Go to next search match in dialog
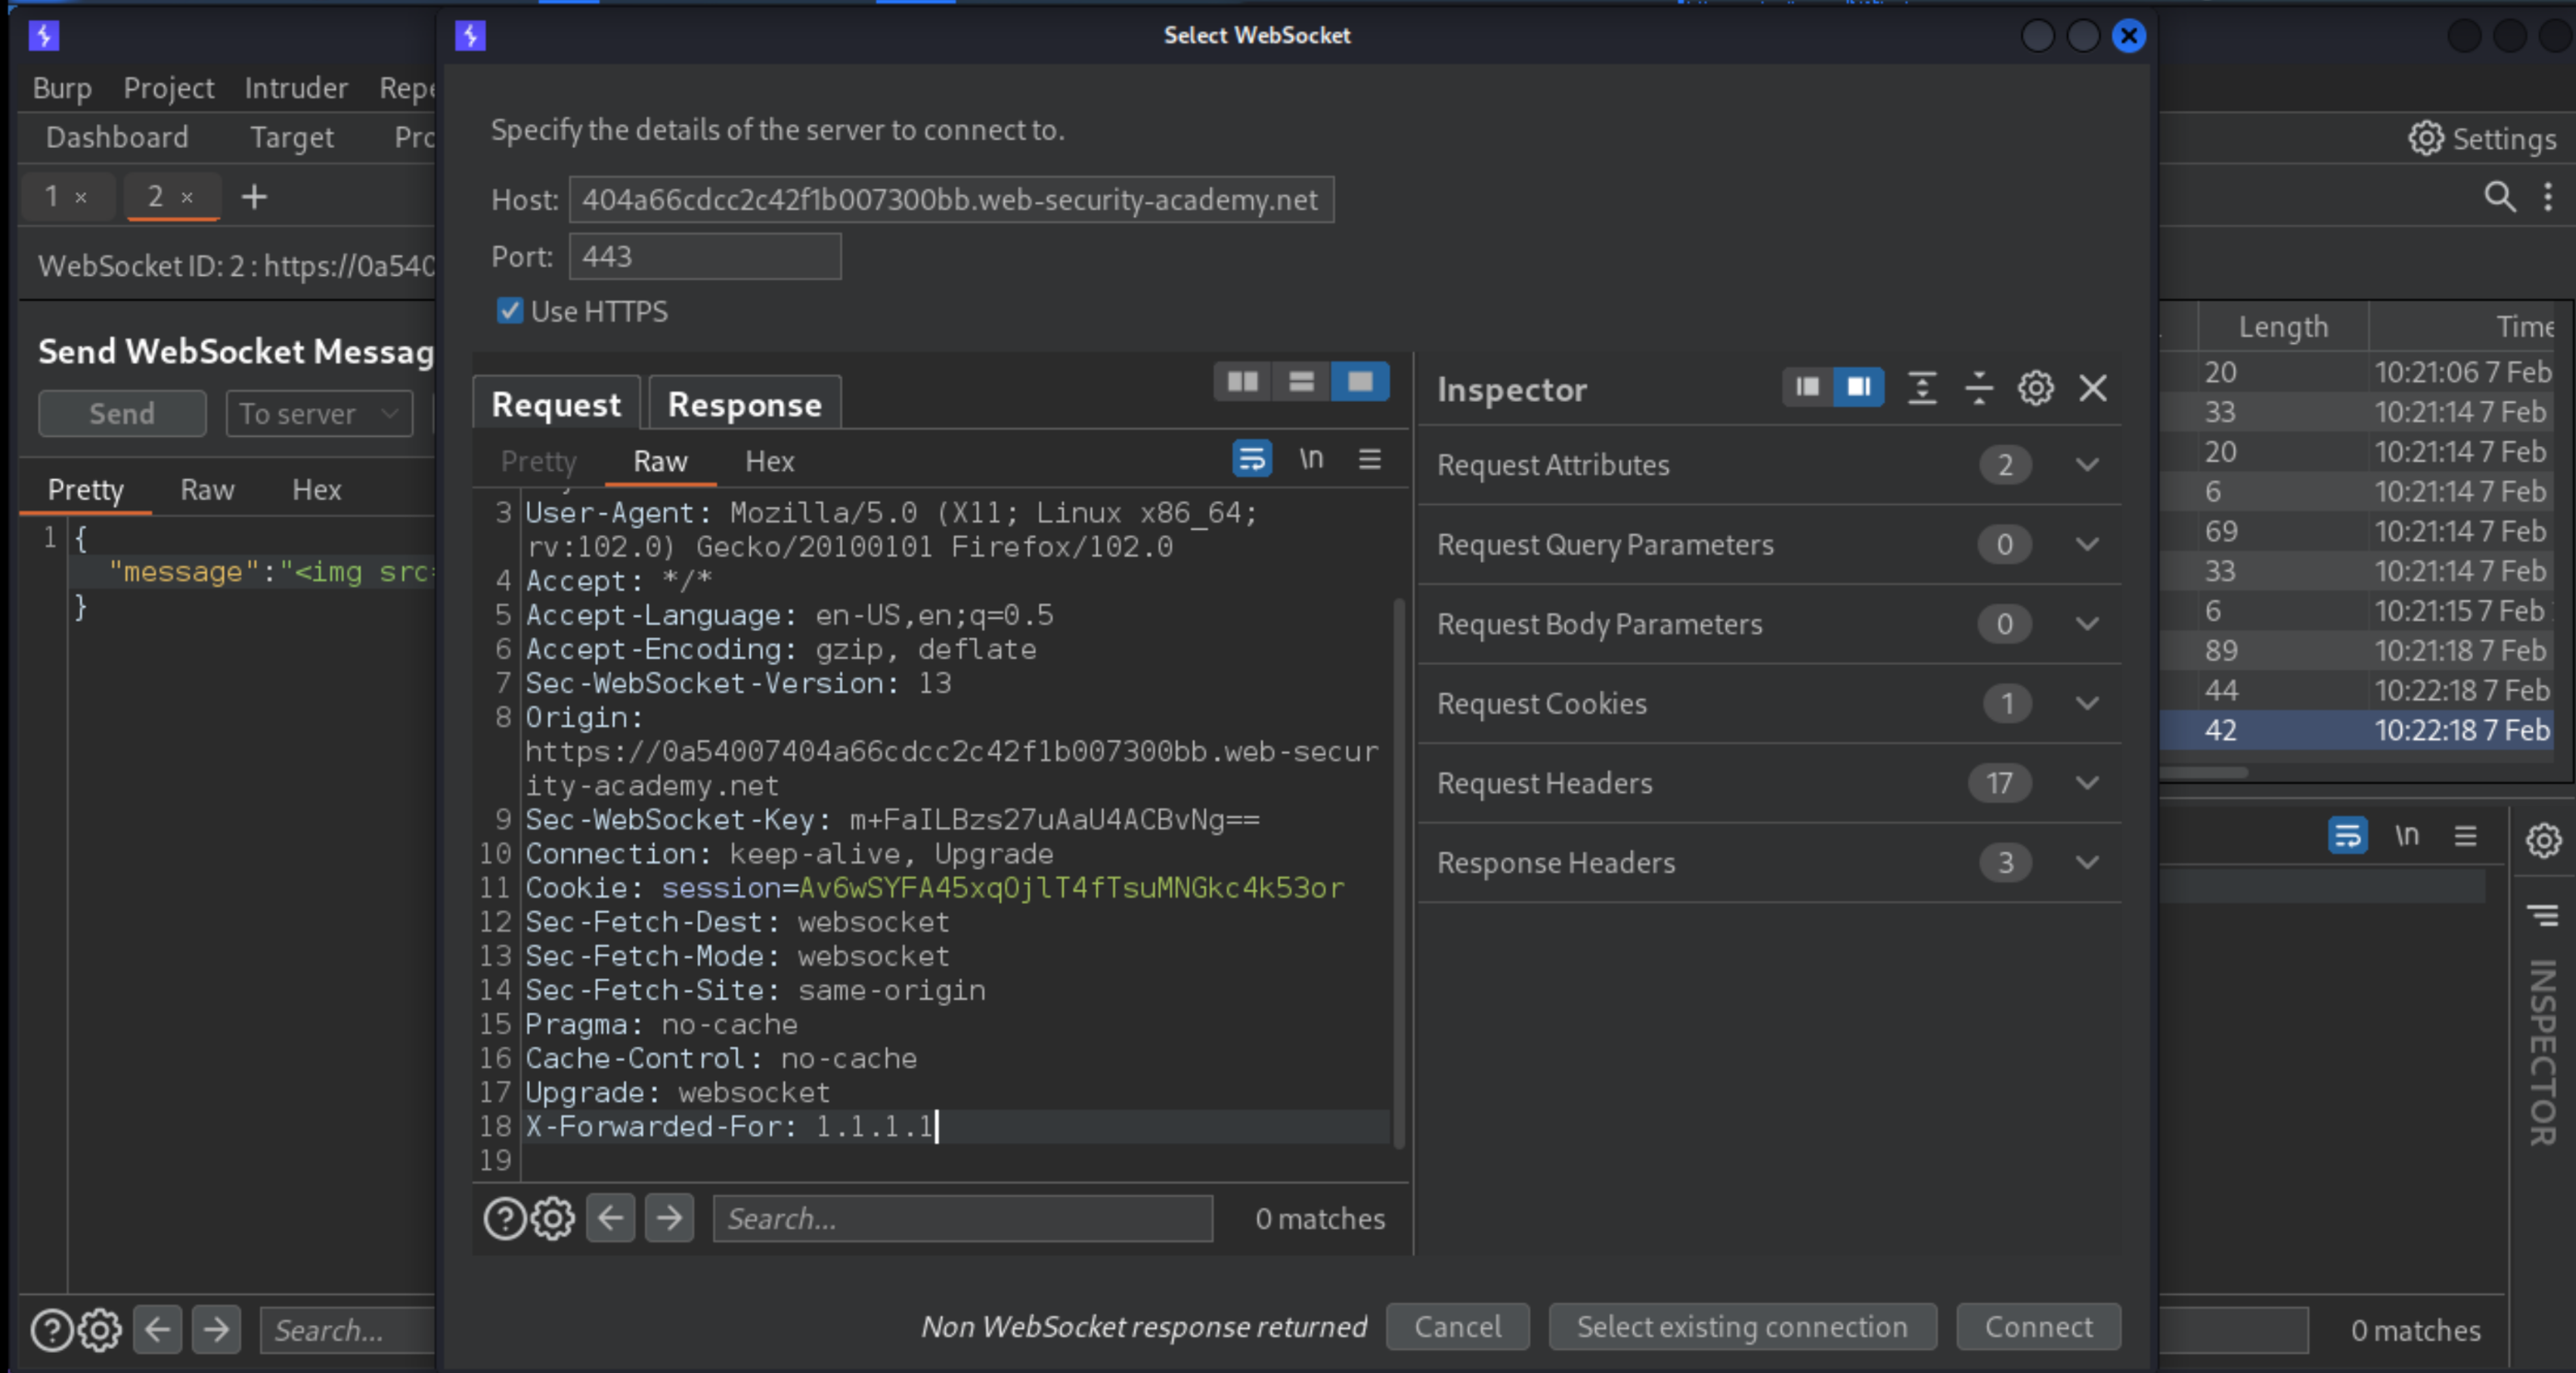Viewport: 2576px width, 1373px height. (x=669, y=1219)
